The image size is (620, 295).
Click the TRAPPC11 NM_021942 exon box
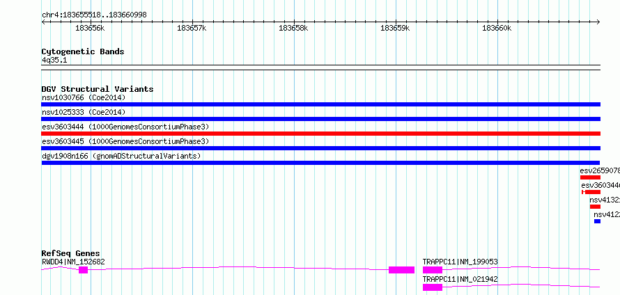pyautogui.click(x=432, y=287)
